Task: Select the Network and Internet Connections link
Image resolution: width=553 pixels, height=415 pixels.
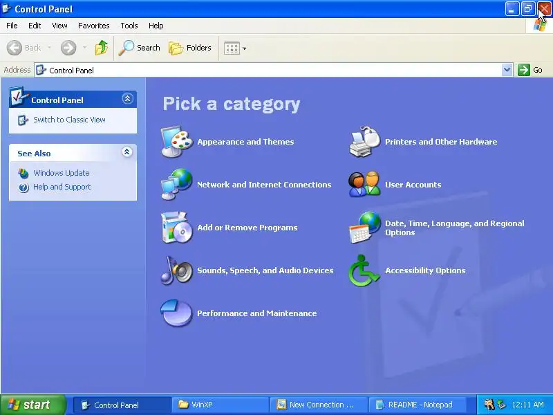Action: pyautogui.click(x=264, y=185)
